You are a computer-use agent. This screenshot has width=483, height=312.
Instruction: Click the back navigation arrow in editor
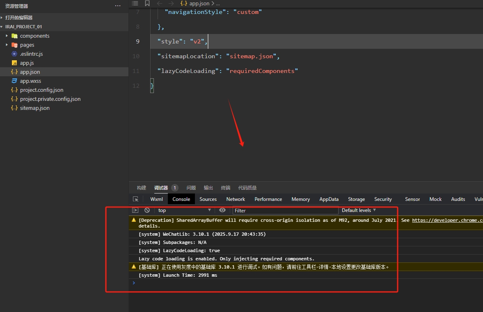tap(160, 4)
